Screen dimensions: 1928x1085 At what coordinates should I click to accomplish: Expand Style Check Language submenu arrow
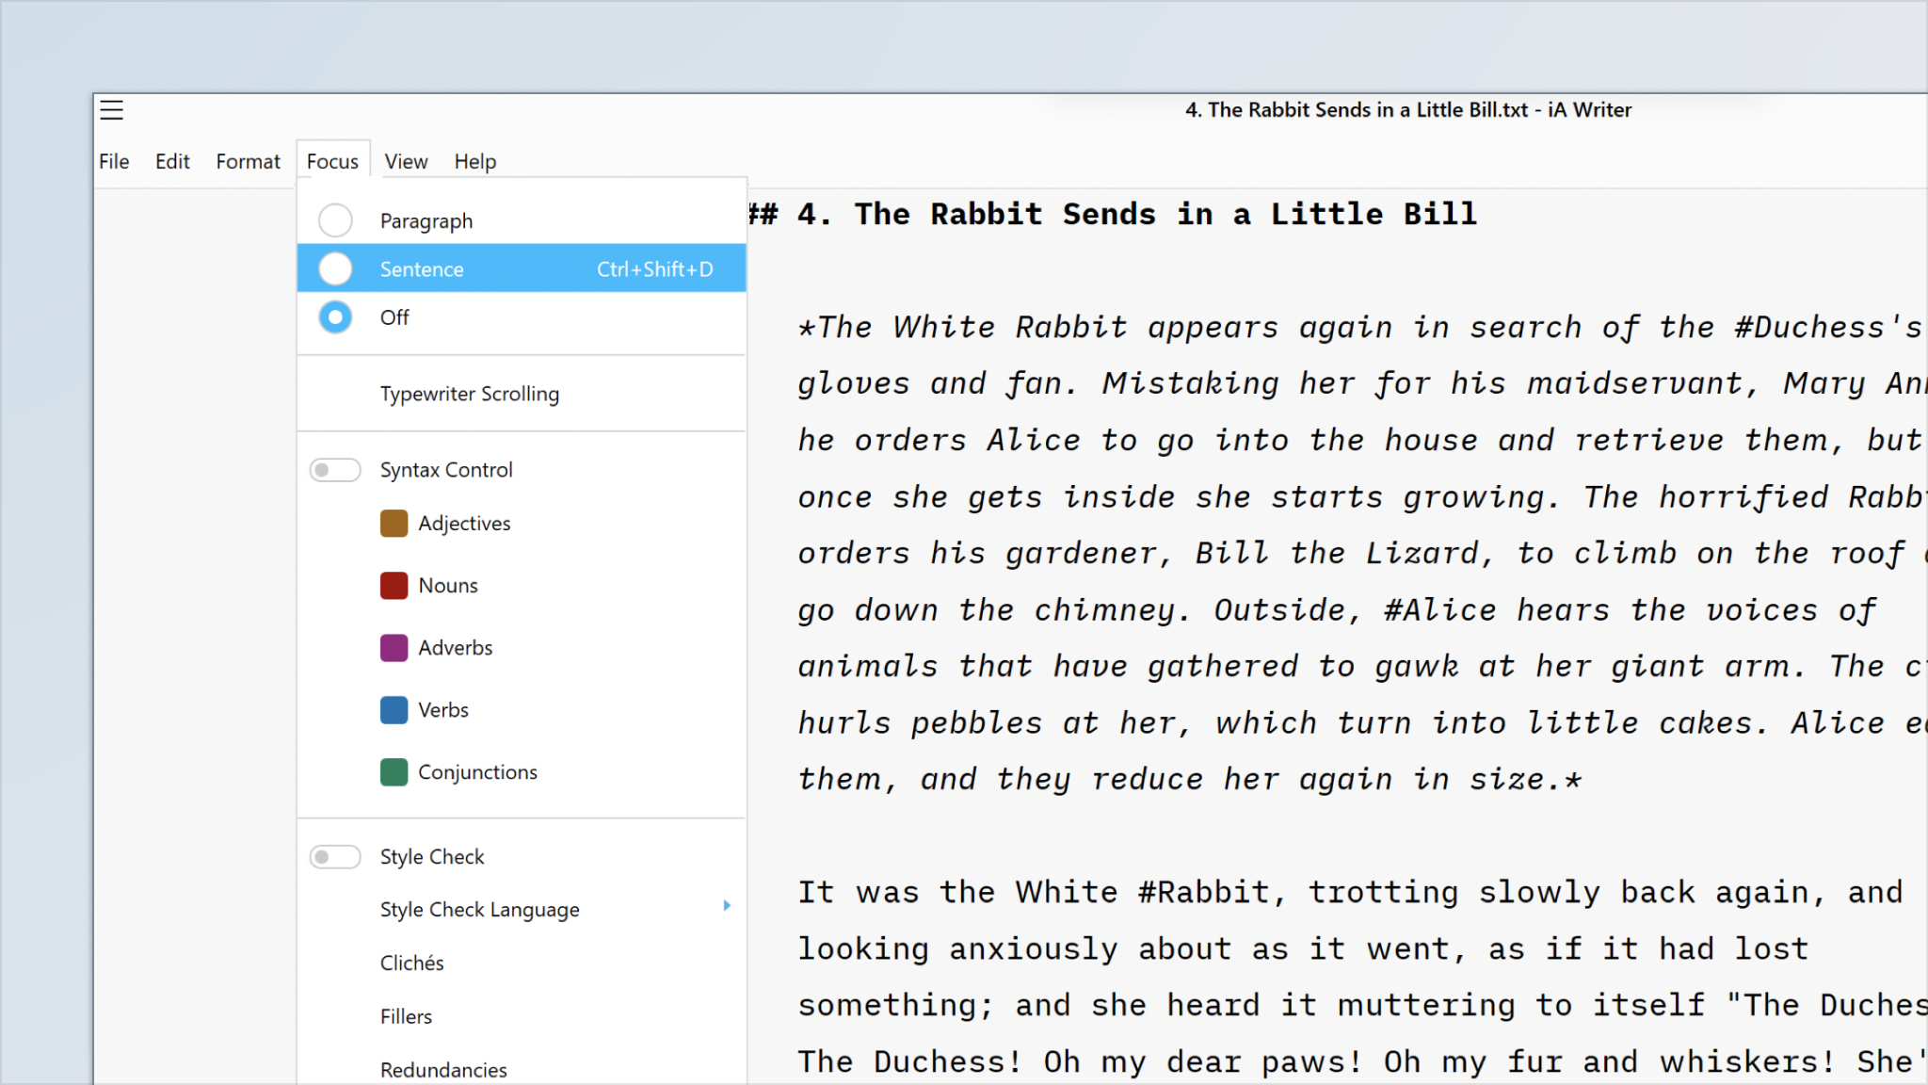[x=727, y=906]
